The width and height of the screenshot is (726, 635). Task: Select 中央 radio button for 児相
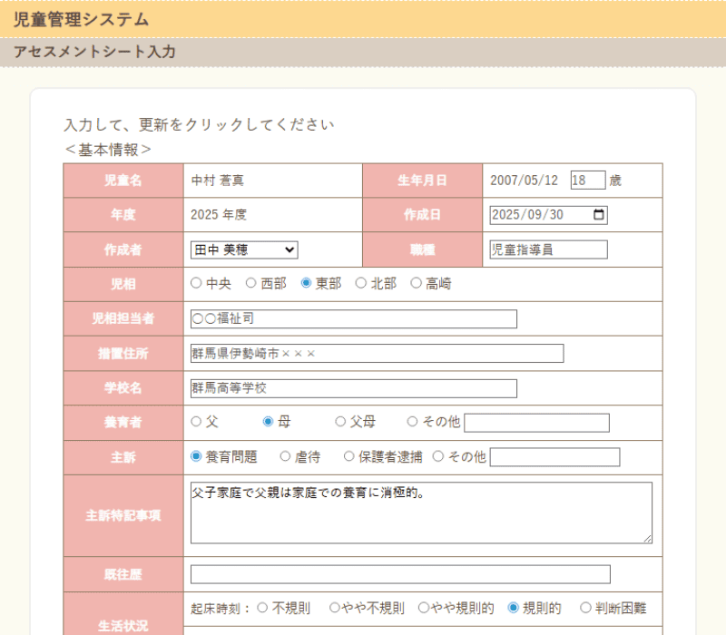pyautogui.click(x=196, y=283)
